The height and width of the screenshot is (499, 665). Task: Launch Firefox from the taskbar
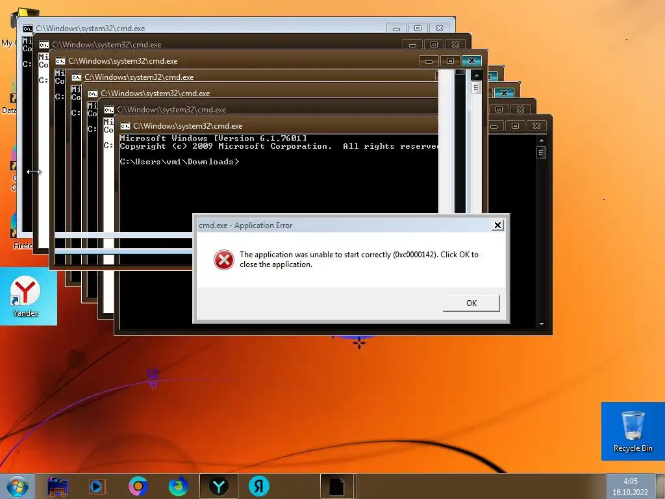click(x=178, y=486)
